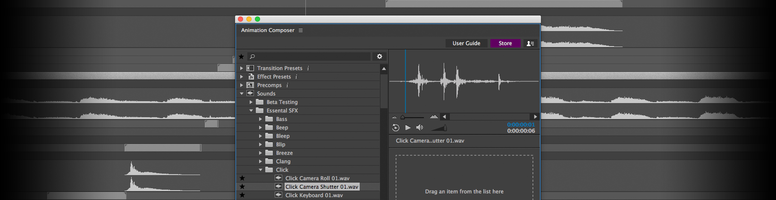The height and width of the screenshot is (200, 776).
Task: Select Click Keyboard 01.wav item
Action: click(314, 195)
